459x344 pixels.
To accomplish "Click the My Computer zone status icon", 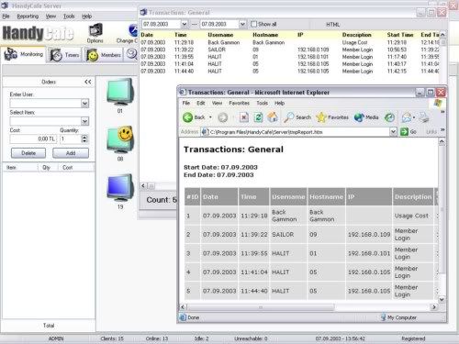I will [383, 317].
